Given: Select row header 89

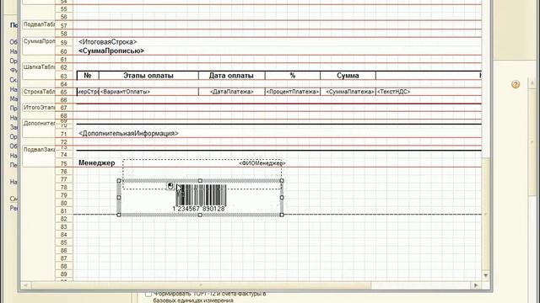Looking at the screenshot, I should click(64, 274).
